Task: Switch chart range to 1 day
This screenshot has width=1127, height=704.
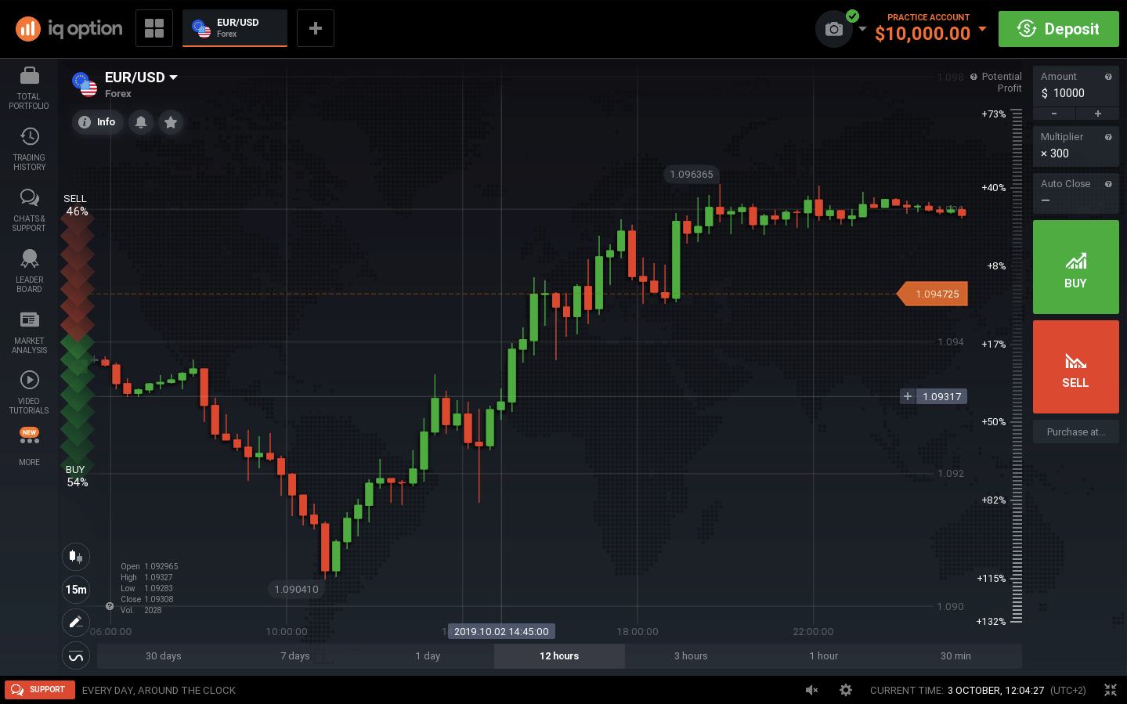Action: point(428,656)
